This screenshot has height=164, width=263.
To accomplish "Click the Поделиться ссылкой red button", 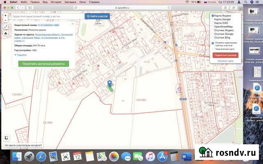I will click(225, 55).
